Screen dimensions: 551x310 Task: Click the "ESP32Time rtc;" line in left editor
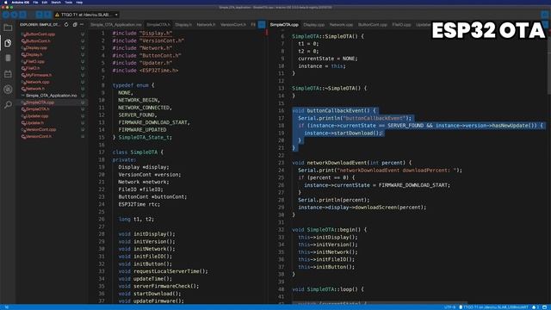(139, 204)
